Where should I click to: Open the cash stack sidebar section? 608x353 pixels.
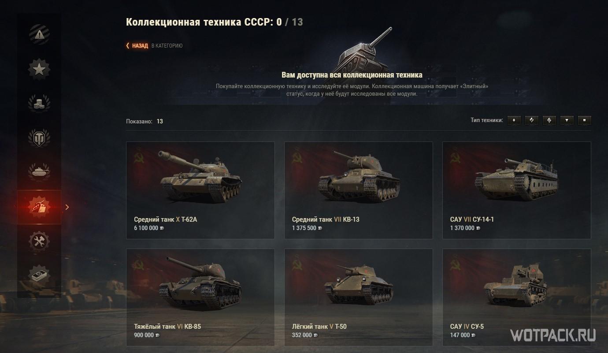coord(39,275)
